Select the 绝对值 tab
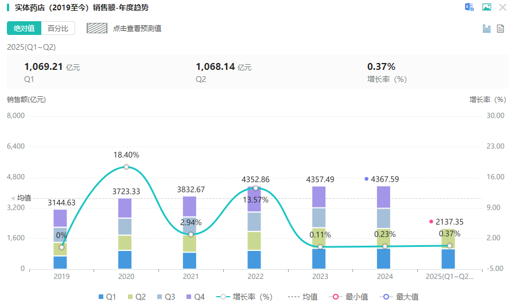This screenshot has width=509, height=303. (24, 28)
